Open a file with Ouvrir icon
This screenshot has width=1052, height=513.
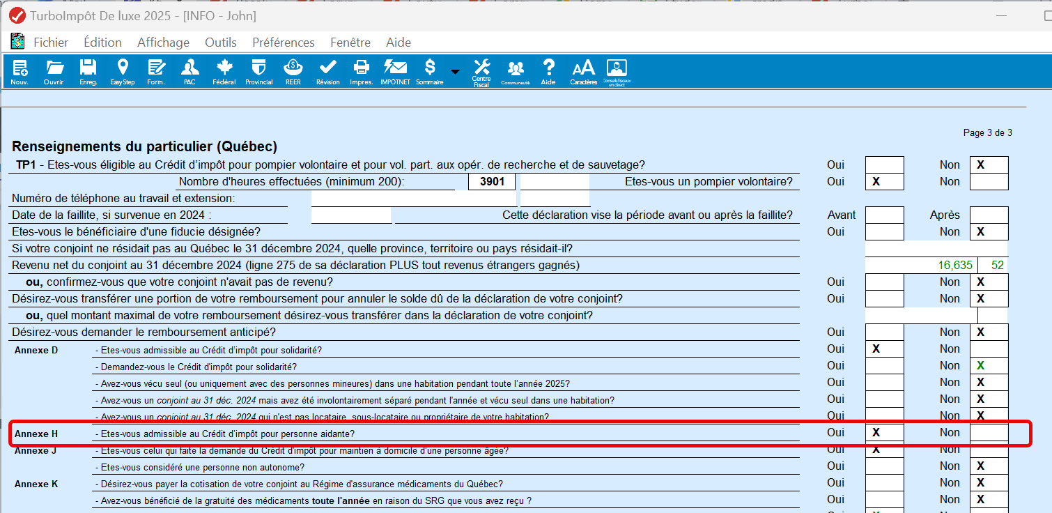[54, 72]
